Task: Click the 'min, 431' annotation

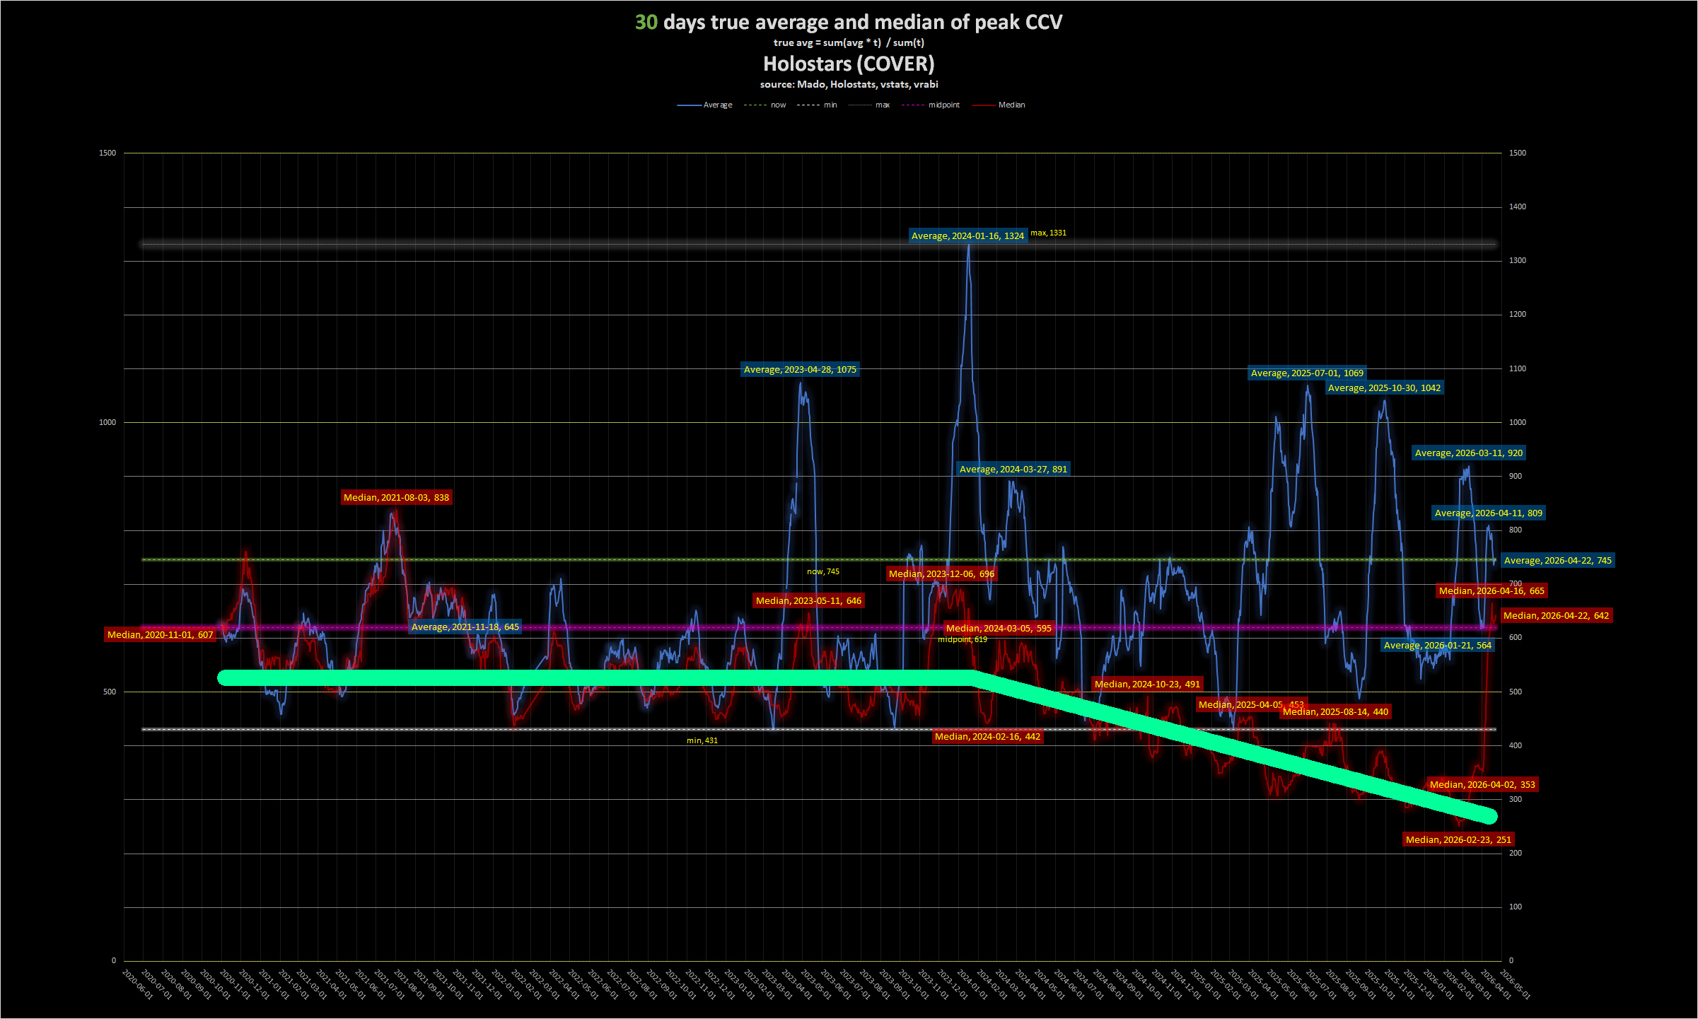Action: (702, 740)
